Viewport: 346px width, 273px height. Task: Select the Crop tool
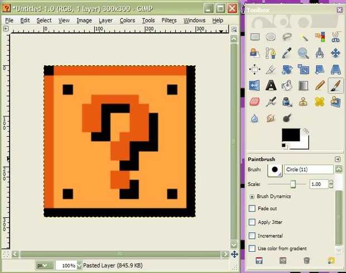coord(271,69)
